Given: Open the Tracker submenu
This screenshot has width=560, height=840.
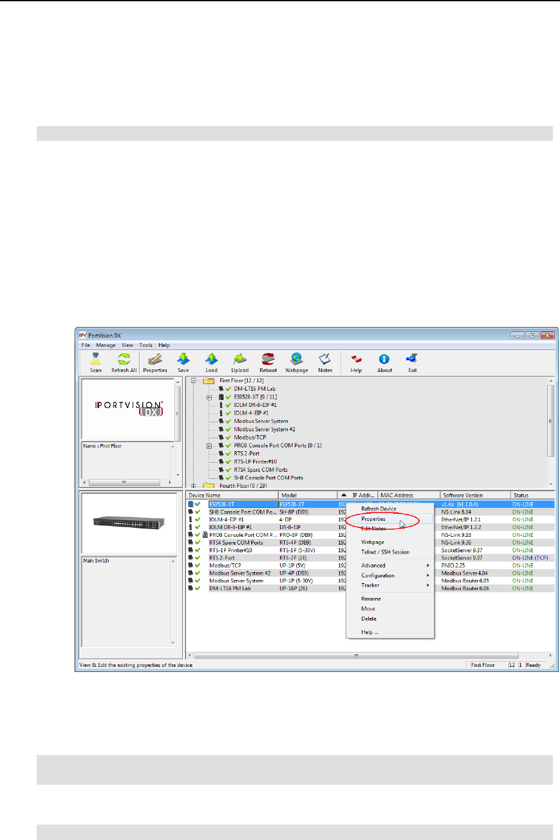Looking at the screenshot, I should pos(390,586).
